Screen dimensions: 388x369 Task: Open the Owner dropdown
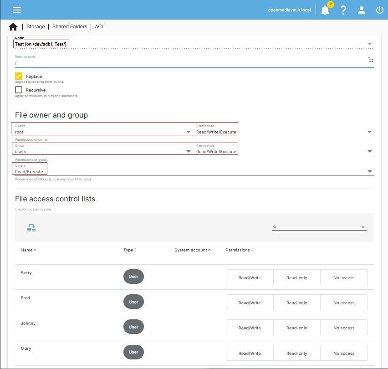coord(188,132)
